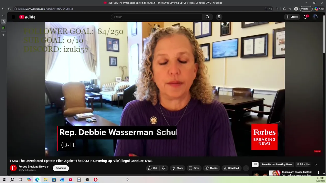The image size is (326, 183).
Task: Open the browser profile icon
Action: coord(296,9)
